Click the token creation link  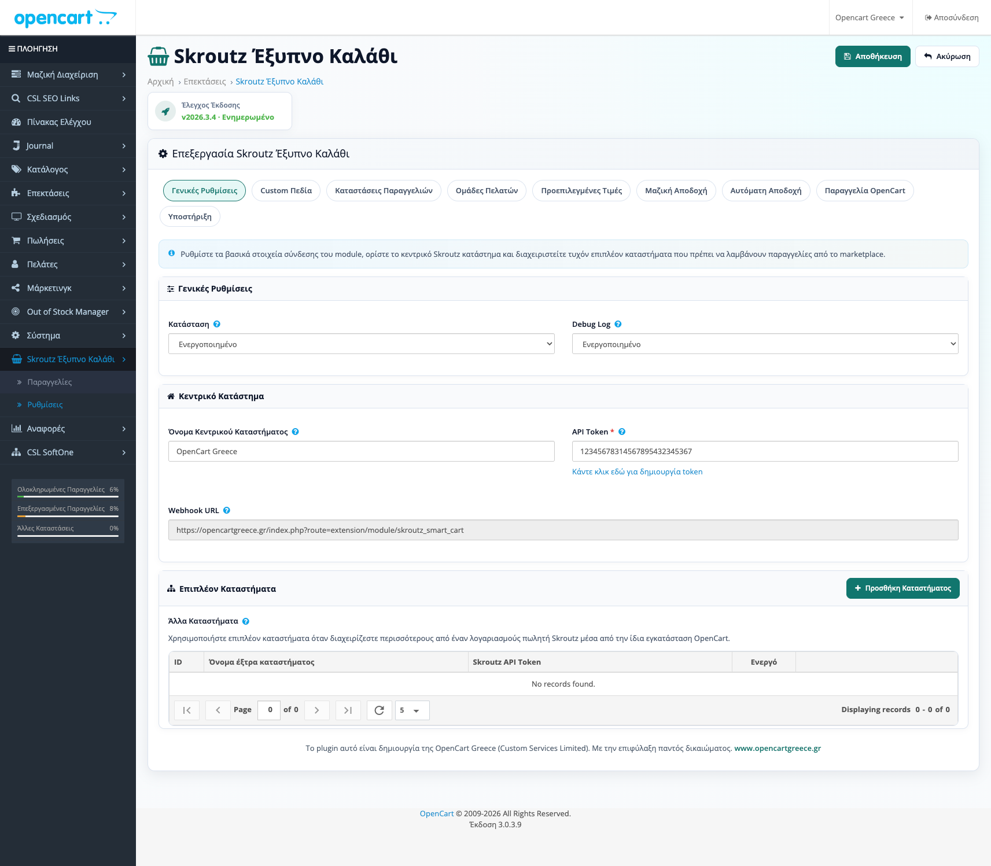[x=637, y=472]
